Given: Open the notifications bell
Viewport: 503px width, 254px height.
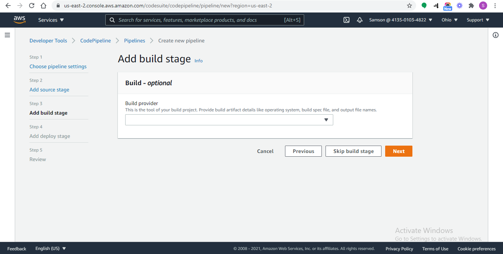Looking at the screenshot, I should coord(360,20).
